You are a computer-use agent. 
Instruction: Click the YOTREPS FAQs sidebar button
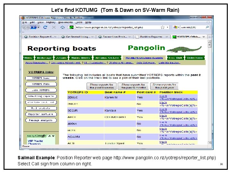click(41, 84)
